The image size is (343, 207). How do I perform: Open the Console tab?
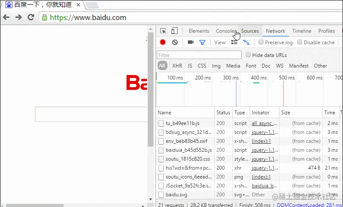click(225, 31)
